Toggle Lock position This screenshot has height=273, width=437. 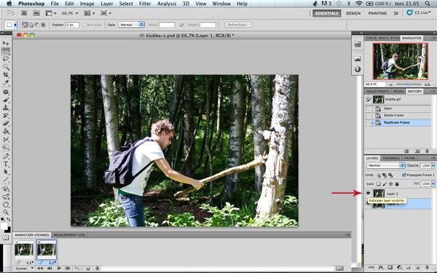click(x=390, y=184)
